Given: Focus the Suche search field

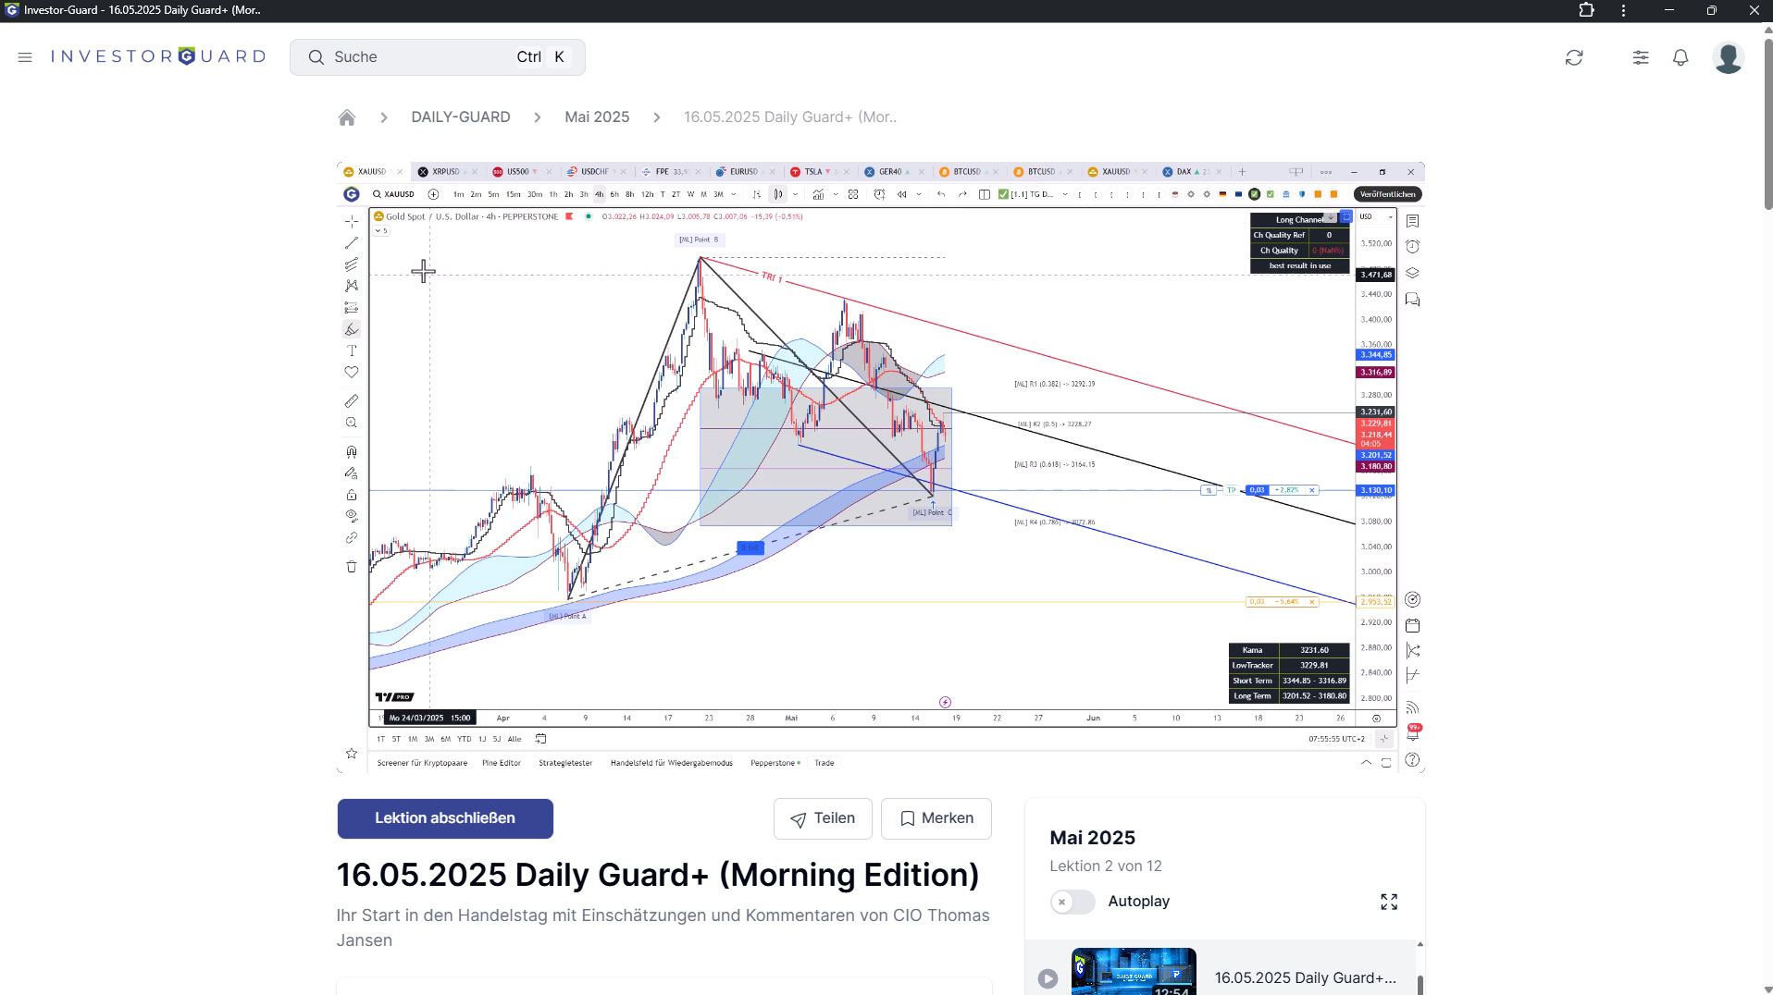Looking at the screenshot, I should (x=437, y=57).
